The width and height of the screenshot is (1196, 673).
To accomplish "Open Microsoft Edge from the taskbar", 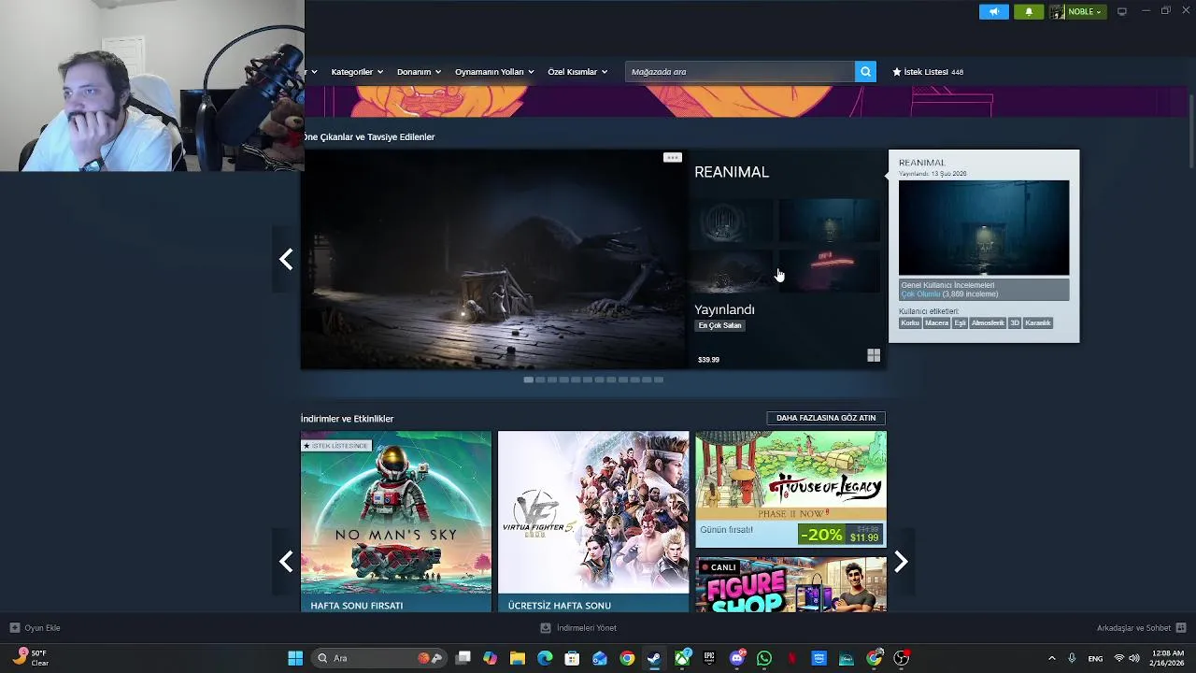I will point(545,658).
